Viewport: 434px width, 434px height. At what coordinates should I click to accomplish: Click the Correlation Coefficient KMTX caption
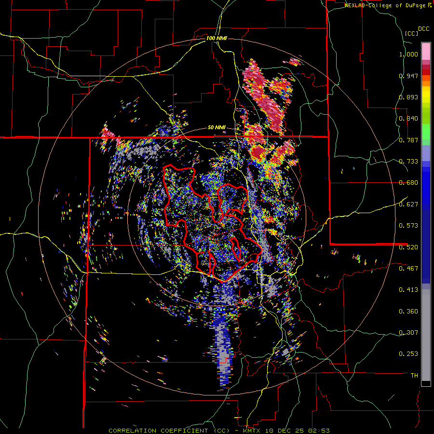click(x=219, y=431)
